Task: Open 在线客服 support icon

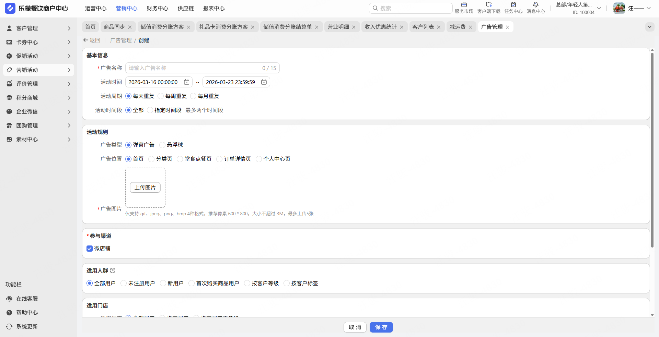Action: click(x=9, y=299)
